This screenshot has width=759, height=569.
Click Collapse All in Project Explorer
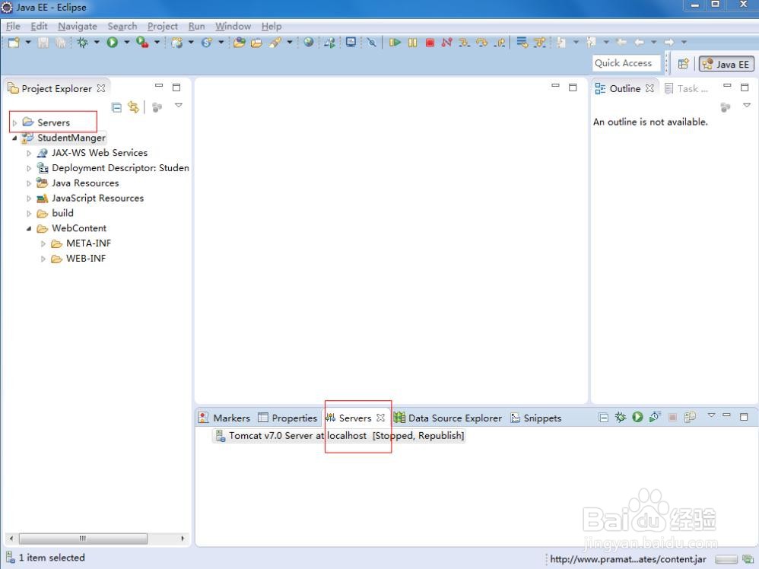click(x=116, y=107)
